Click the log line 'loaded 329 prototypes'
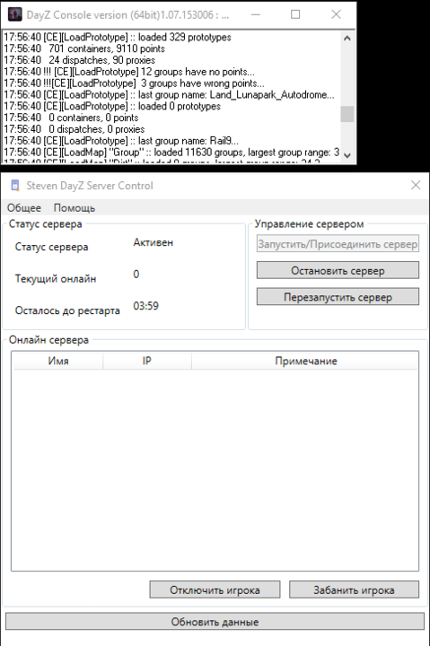 118,37
